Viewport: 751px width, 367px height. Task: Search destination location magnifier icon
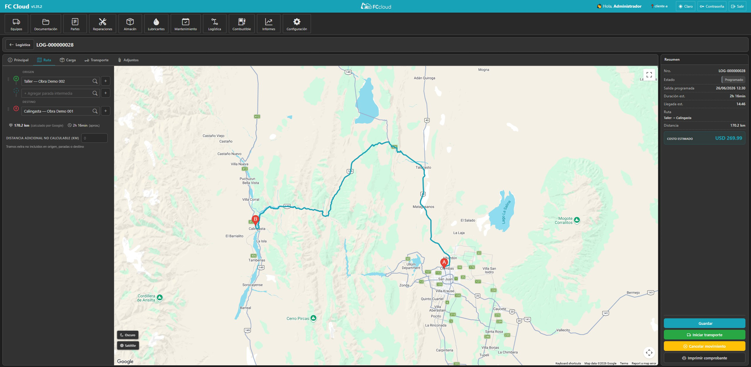95,111
